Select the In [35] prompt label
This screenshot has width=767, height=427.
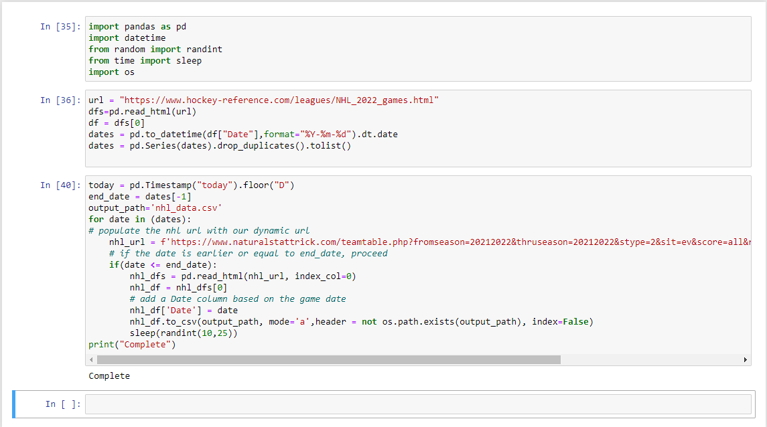tap(60, 26)
